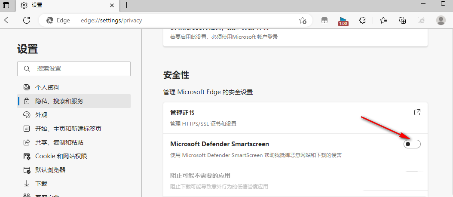Close the 设置 tab
The width and height of the screenshot is (453, 197).
(x=112, y=5)
